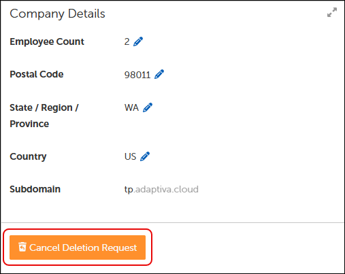Screen dimensions: 345x274
Task: Click the Postal Code label
Action: tap(37, 74)
